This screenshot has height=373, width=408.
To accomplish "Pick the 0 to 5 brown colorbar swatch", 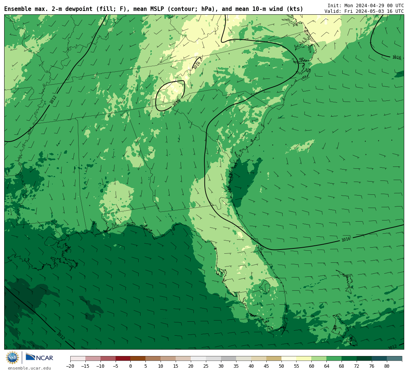I will click(x=138, y=359).
